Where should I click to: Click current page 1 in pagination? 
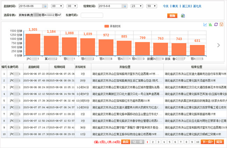(x=147, y=142)
